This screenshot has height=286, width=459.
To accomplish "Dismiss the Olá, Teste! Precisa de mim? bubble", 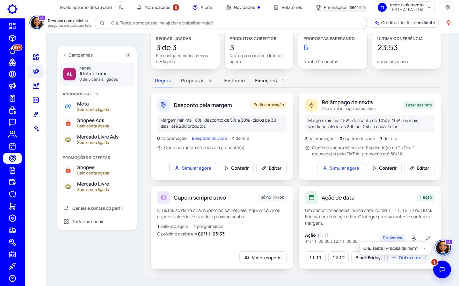I will pyautogui.click(x=424, y=249).
